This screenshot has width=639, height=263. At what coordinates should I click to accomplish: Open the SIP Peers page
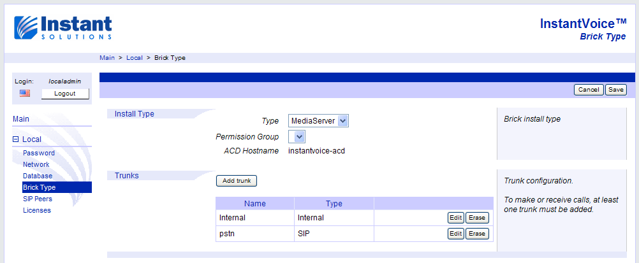(38, 199)
